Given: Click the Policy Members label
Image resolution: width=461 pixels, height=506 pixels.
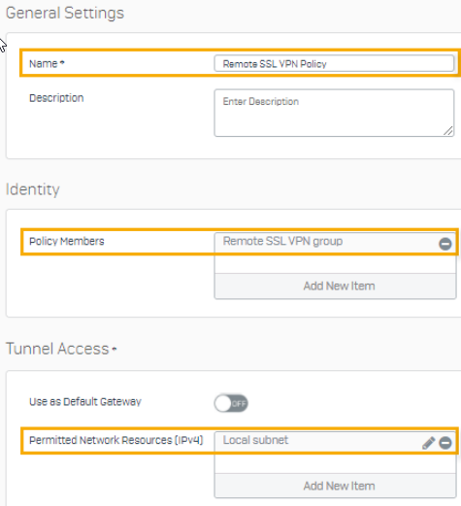Looking at the screenshot, I should (x=67, y=241).
